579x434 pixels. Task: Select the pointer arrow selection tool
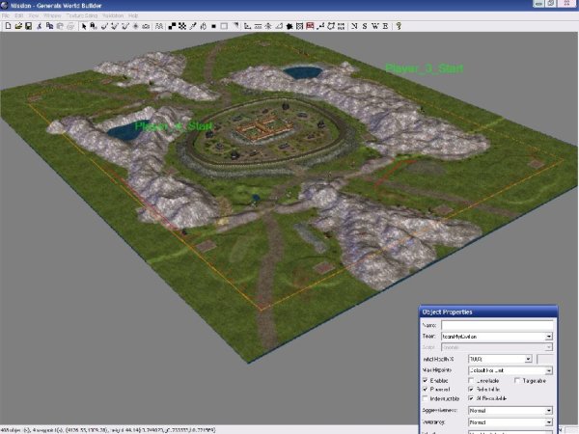[83, 26]
